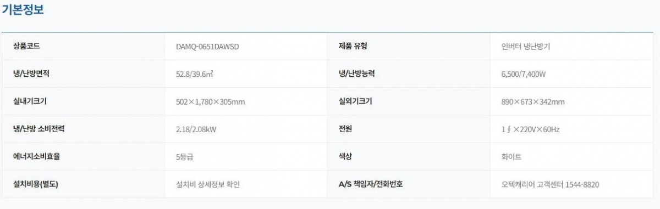Select the 에너지소비효율 label

(x=36, y=156)
